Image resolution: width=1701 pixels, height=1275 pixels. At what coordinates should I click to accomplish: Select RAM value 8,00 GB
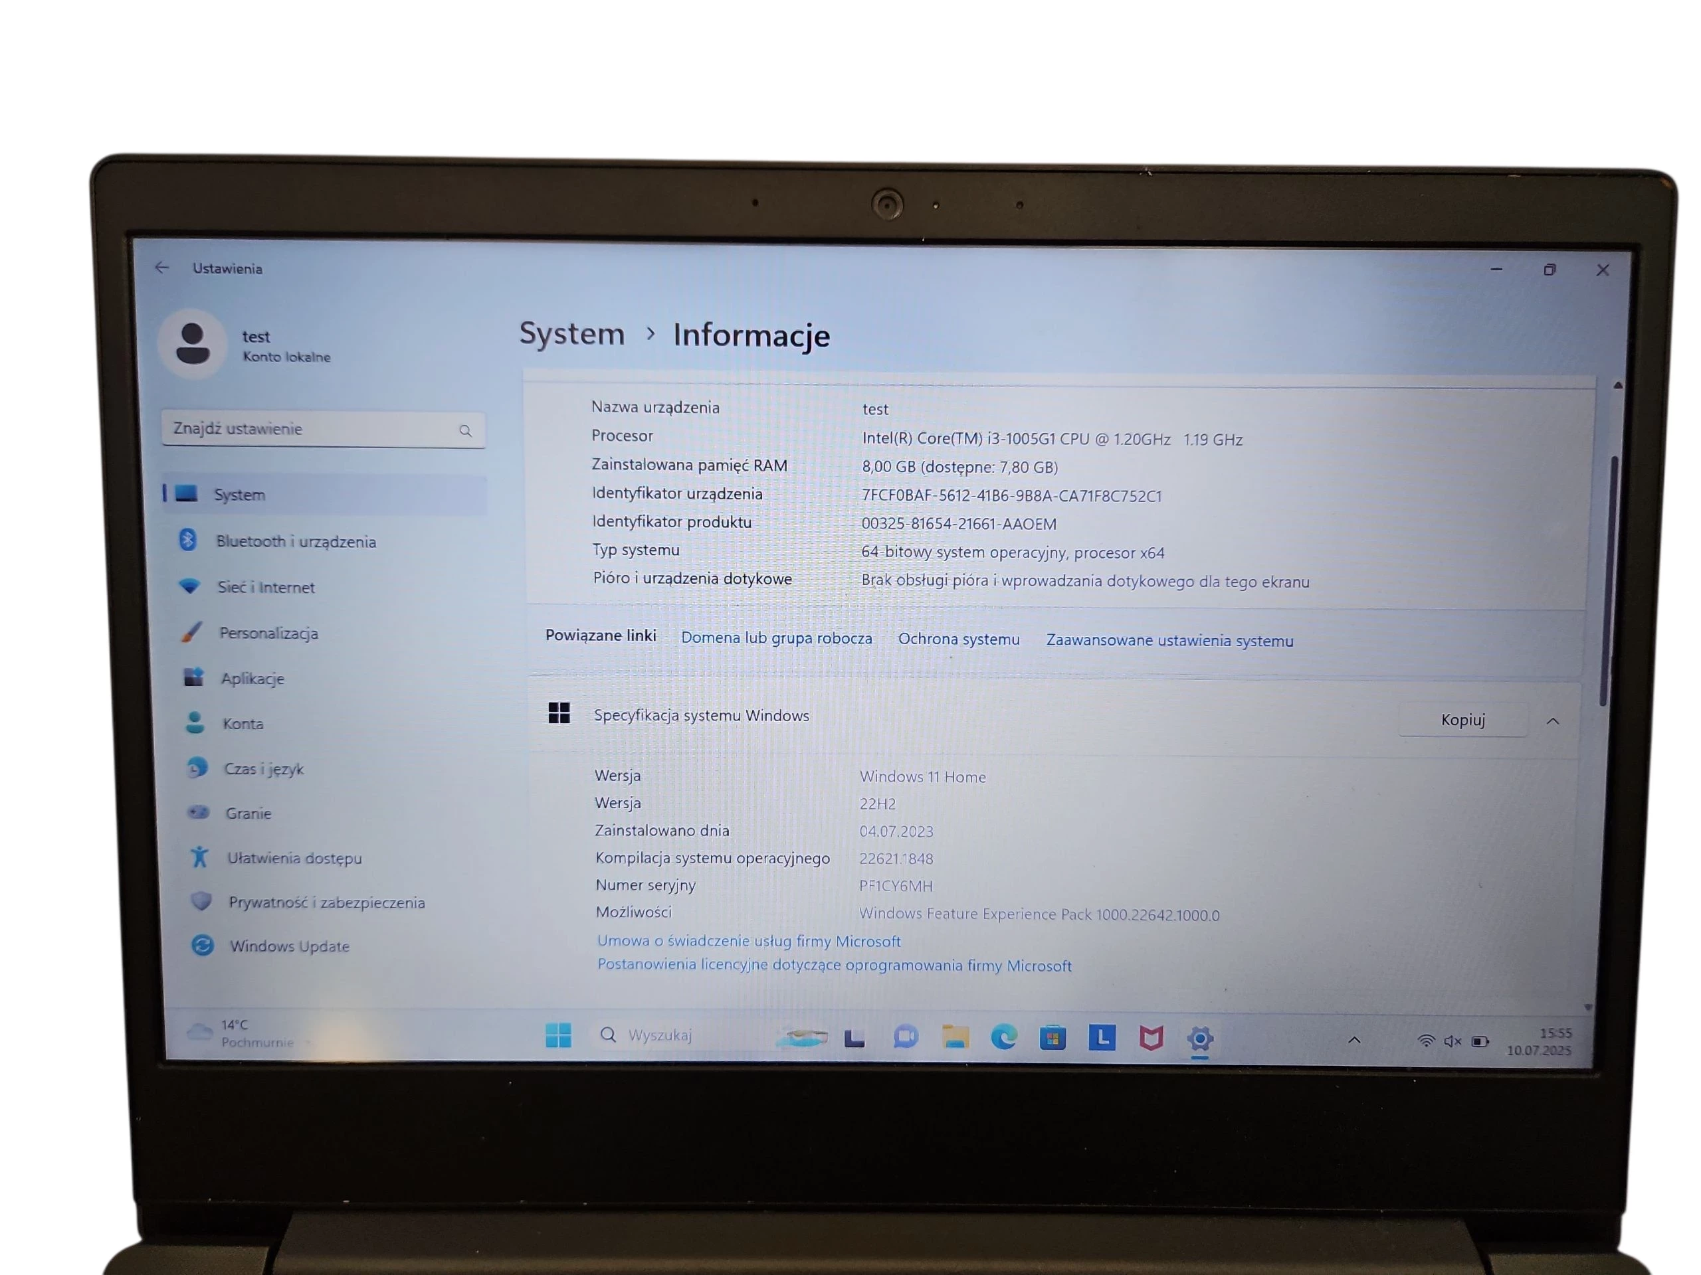tap(959, 466)
